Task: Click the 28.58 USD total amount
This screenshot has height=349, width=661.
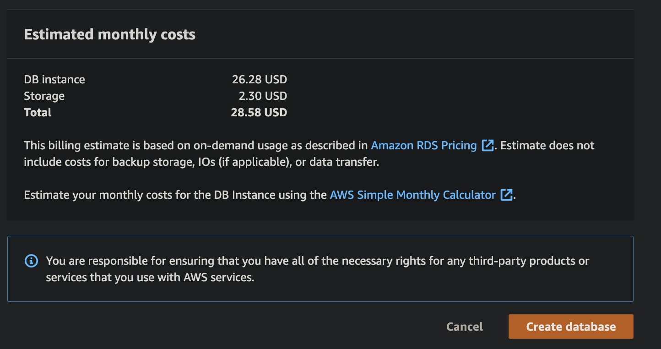Action: (259, 113)
